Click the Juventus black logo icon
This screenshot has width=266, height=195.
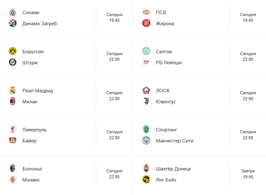coord(146,101)
